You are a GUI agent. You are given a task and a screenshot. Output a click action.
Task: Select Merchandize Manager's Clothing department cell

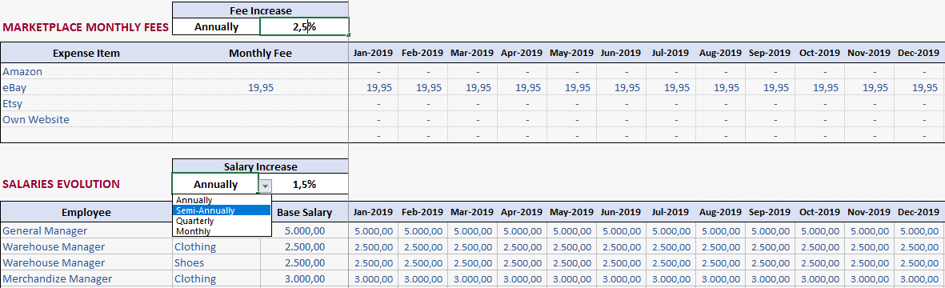tap(216, 279)
